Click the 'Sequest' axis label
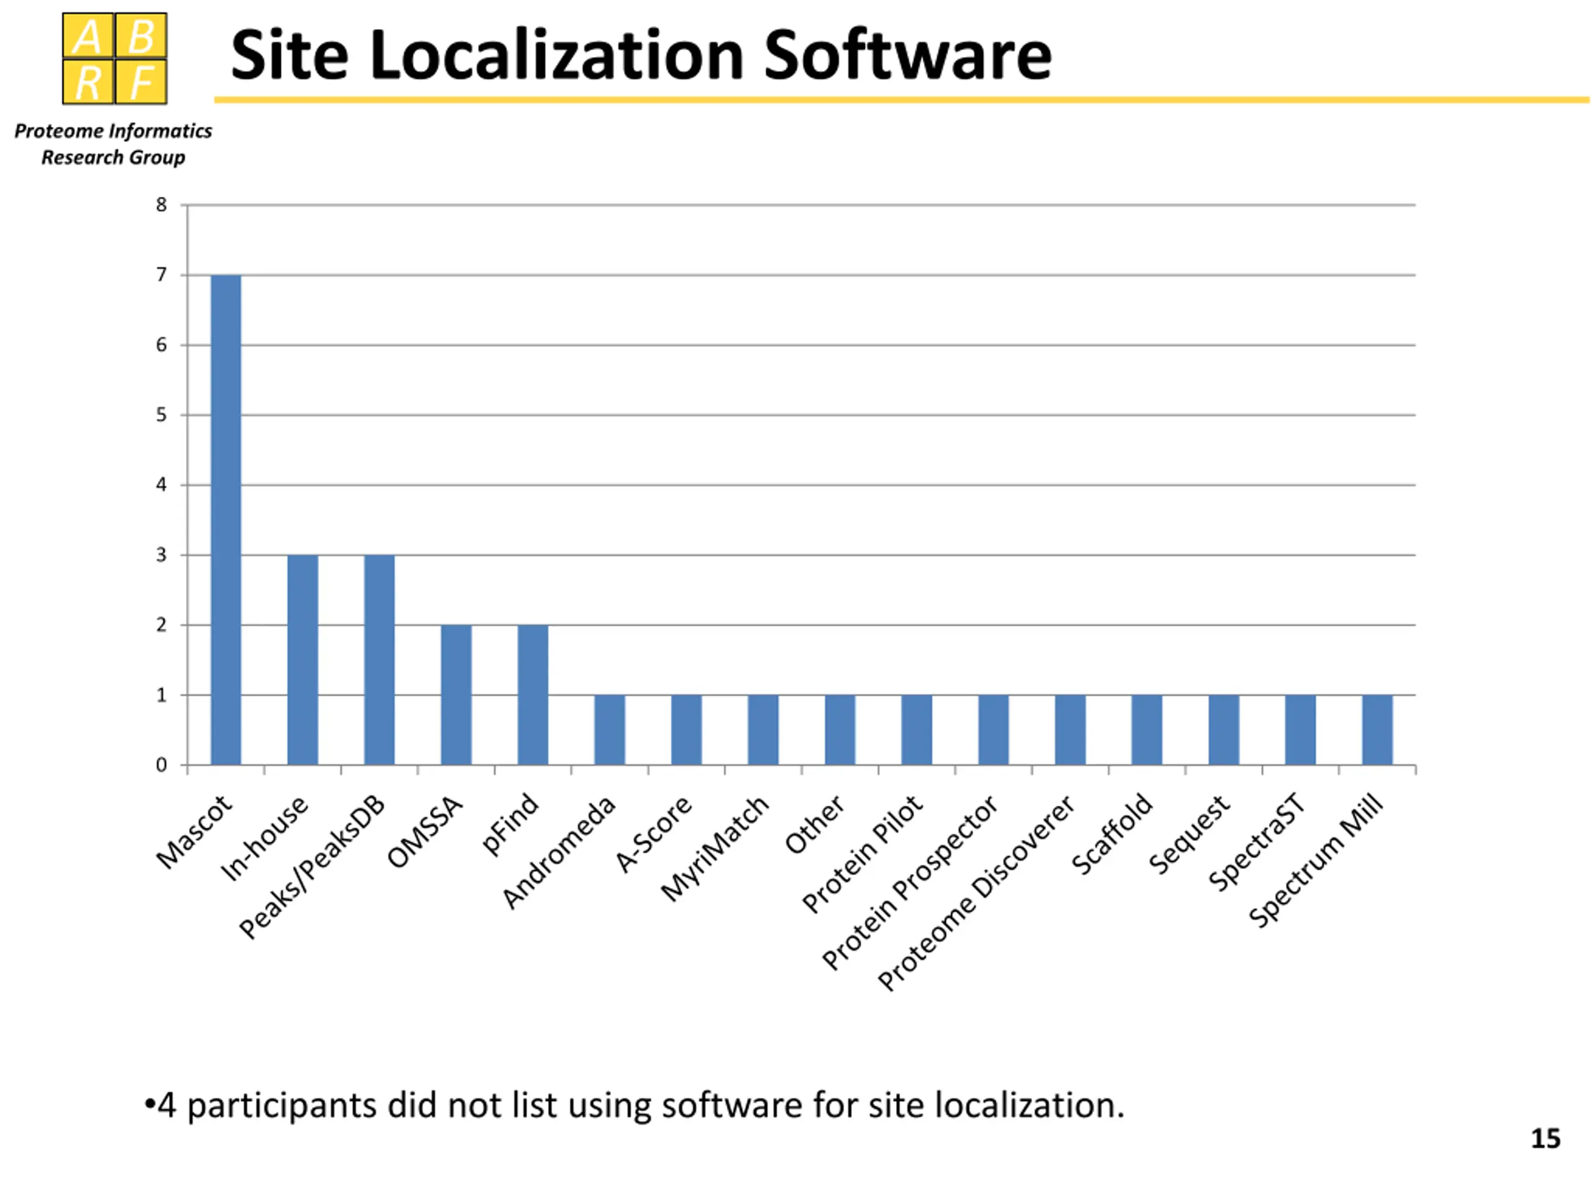Image resolution: width=1591 pixels, height=1193 pixels. (x=1189, y=834)
